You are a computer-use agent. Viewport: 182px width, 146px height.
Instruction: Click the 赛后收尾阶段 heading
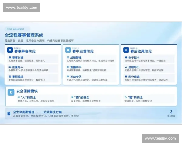coord(141,51)
